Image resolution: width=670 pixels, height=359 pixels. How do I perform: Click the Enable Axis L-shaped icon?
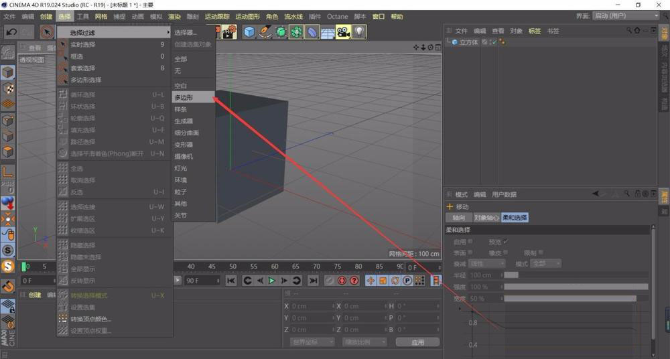coord(7,172)
